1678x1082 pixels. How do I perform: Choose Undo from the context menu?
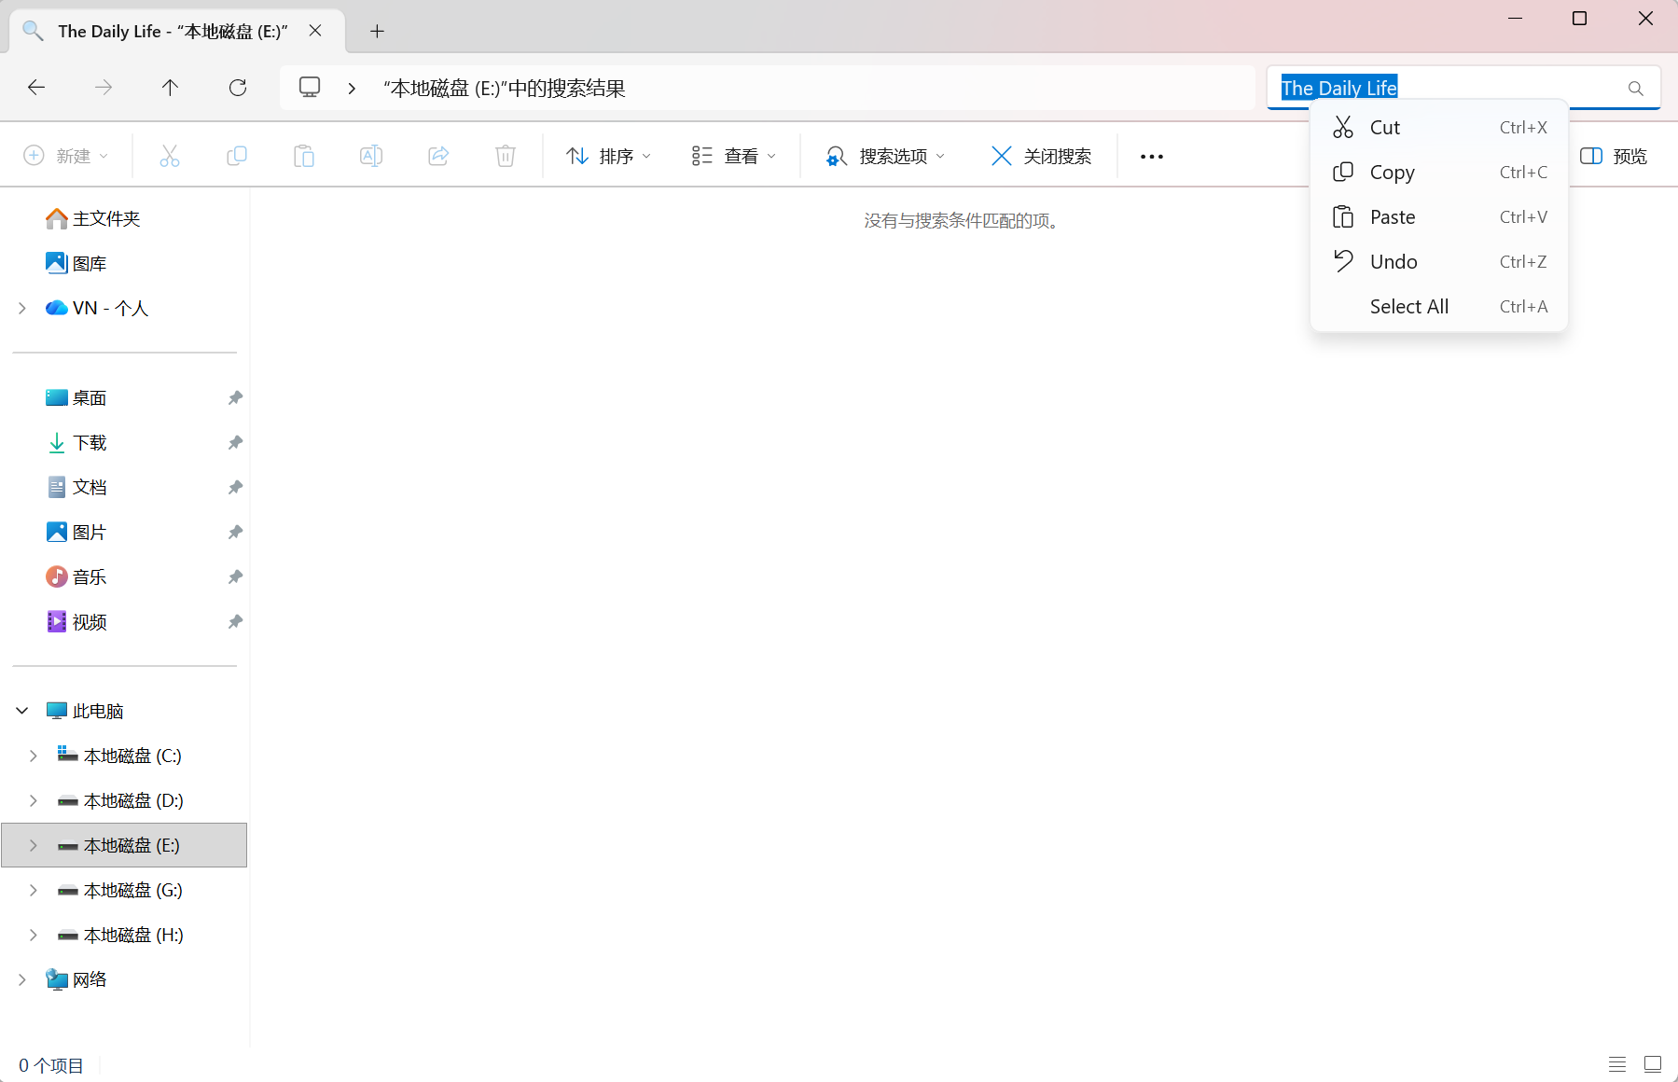tap(1439, 262)
